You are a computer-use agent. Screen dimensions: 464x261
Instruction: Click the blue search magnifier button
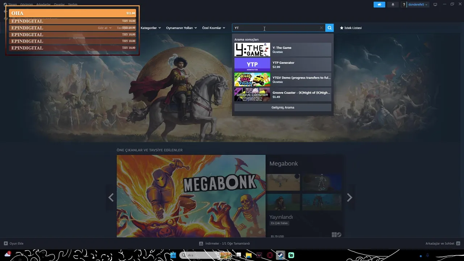click(329, 28)
